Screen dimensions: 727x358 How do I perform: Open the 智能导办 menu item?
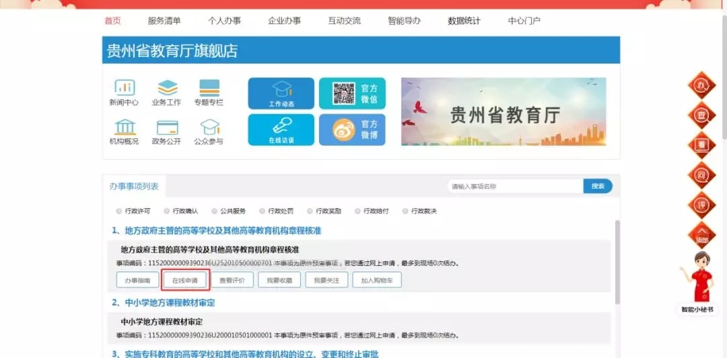click(405, 21)
